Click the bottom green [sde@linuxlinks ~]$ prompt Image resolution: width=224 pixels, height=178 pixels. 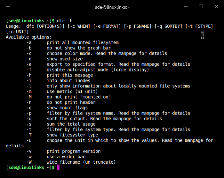pyautogui.click(x=30, y=167)
